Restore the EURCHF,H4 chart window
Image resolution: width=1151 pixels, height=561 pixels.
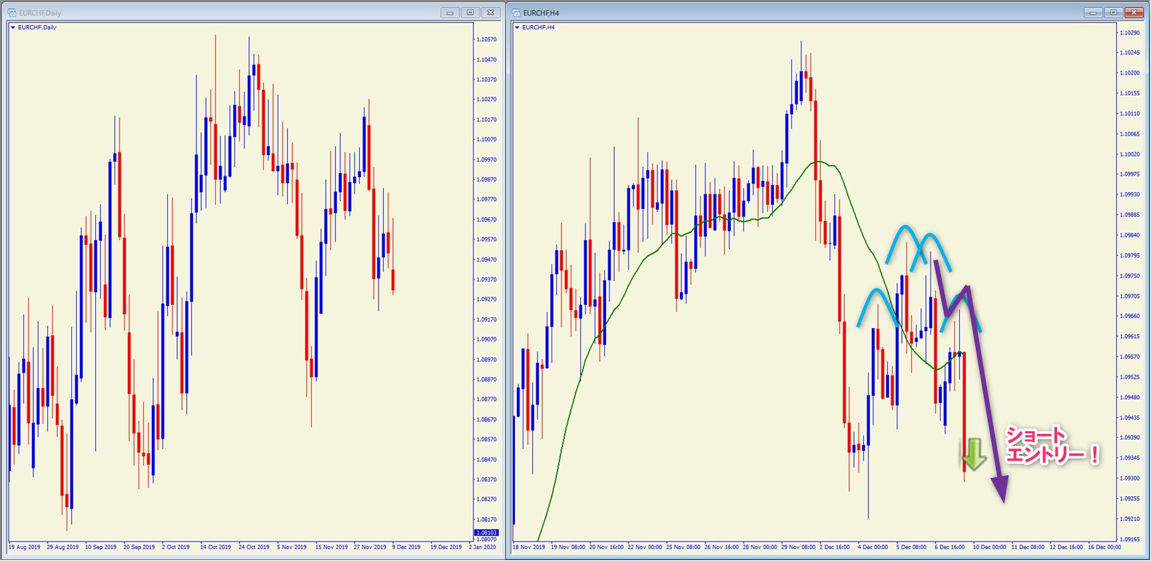[1114, 13]
